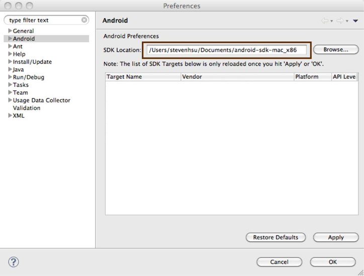Screen dimensions: 364x276
Task: Select Help preferences entry
Action: pos(19,54)
